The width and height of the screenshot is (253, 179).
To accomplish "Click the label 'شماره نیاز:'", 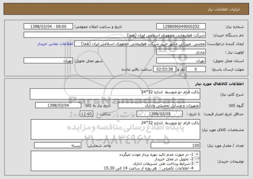I will tap(235, 27).
